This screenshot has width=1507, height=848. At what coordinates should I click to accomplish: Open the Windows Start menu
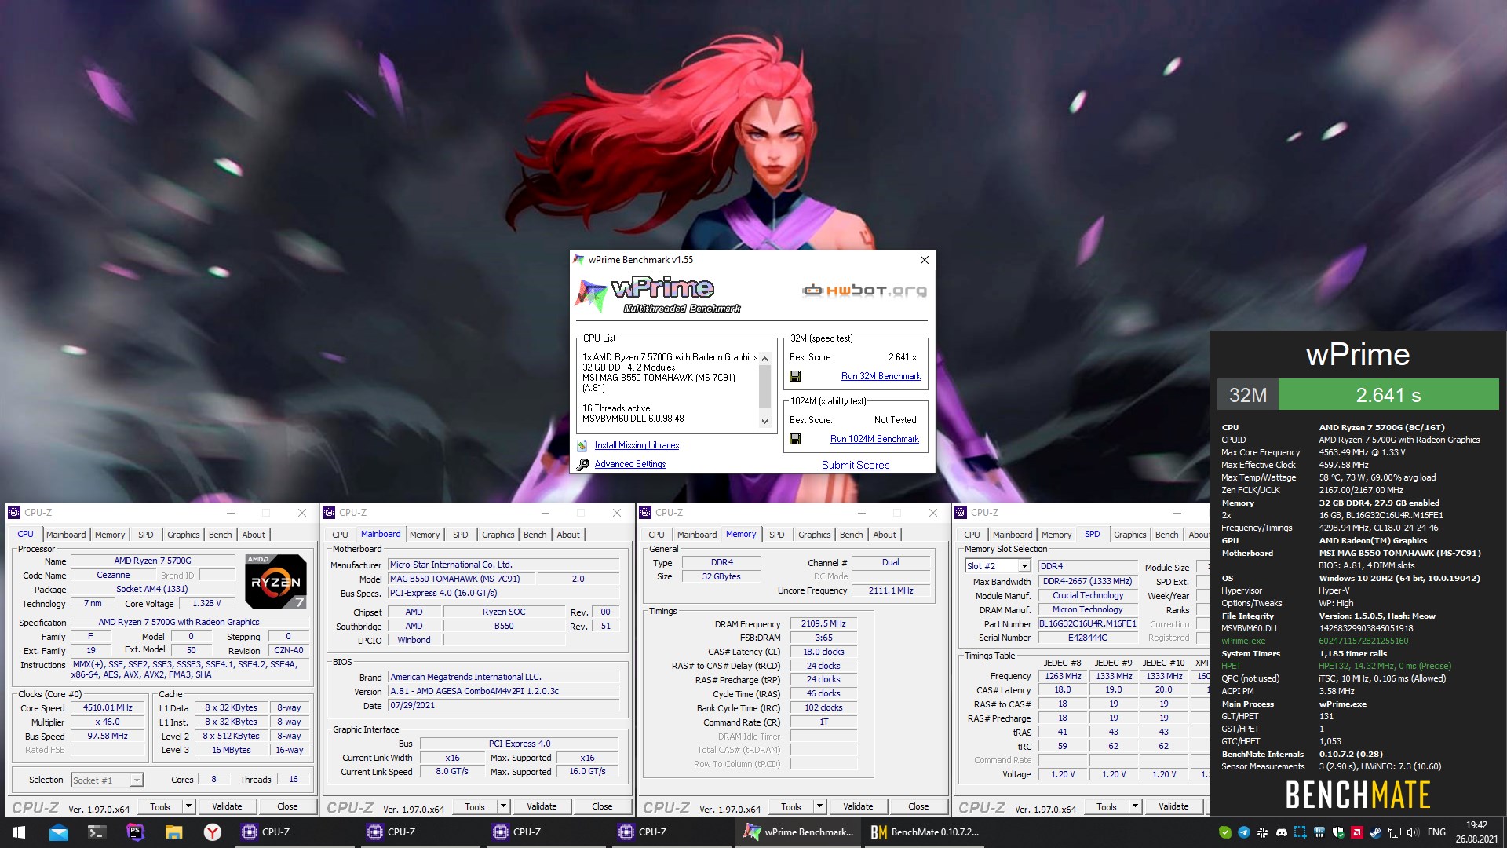pos(19,832)
